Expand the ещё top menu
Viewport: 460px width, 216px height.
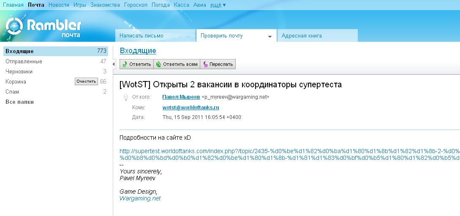(218, 5)
